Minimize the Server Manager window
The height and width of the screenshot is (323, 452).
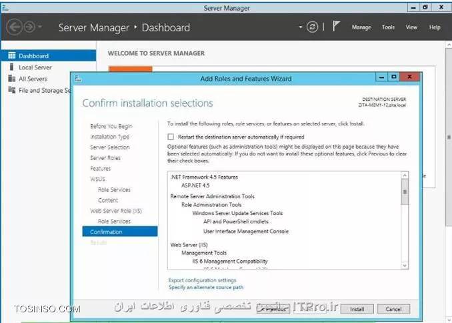click(x=413, y=7)
